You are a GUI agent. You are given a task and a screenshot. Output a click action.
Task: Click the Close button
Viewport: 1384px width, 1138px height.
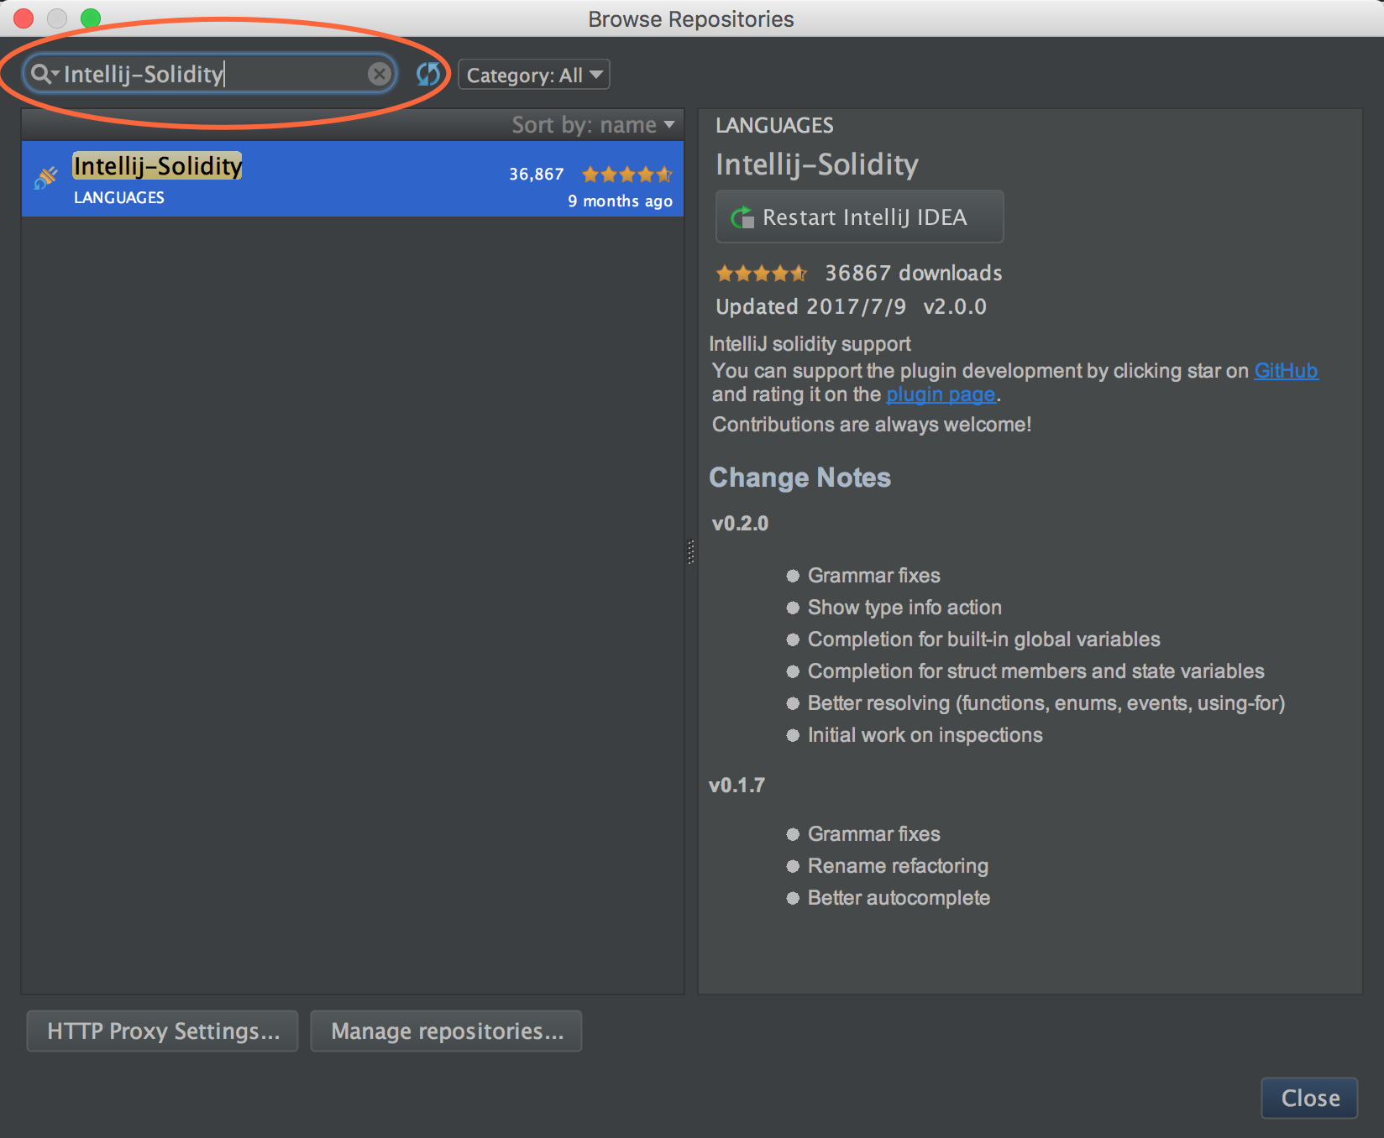click(x=1309, y=1098)
